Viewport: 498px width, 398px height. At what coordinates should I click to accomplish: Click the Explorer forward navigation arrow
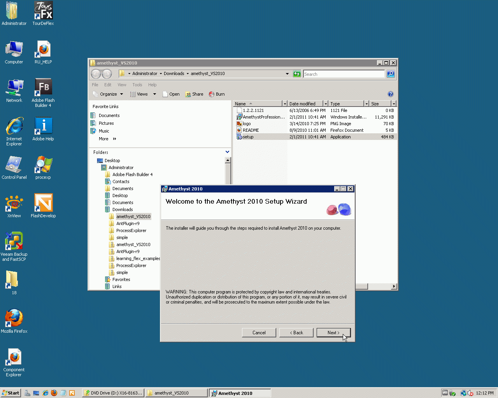[x=107, y=74]
